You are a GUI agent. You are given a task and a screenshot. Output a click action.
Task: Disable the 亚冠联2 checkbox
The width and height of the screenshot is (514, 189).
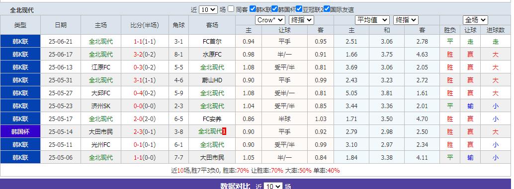click(x=299, y=9)
